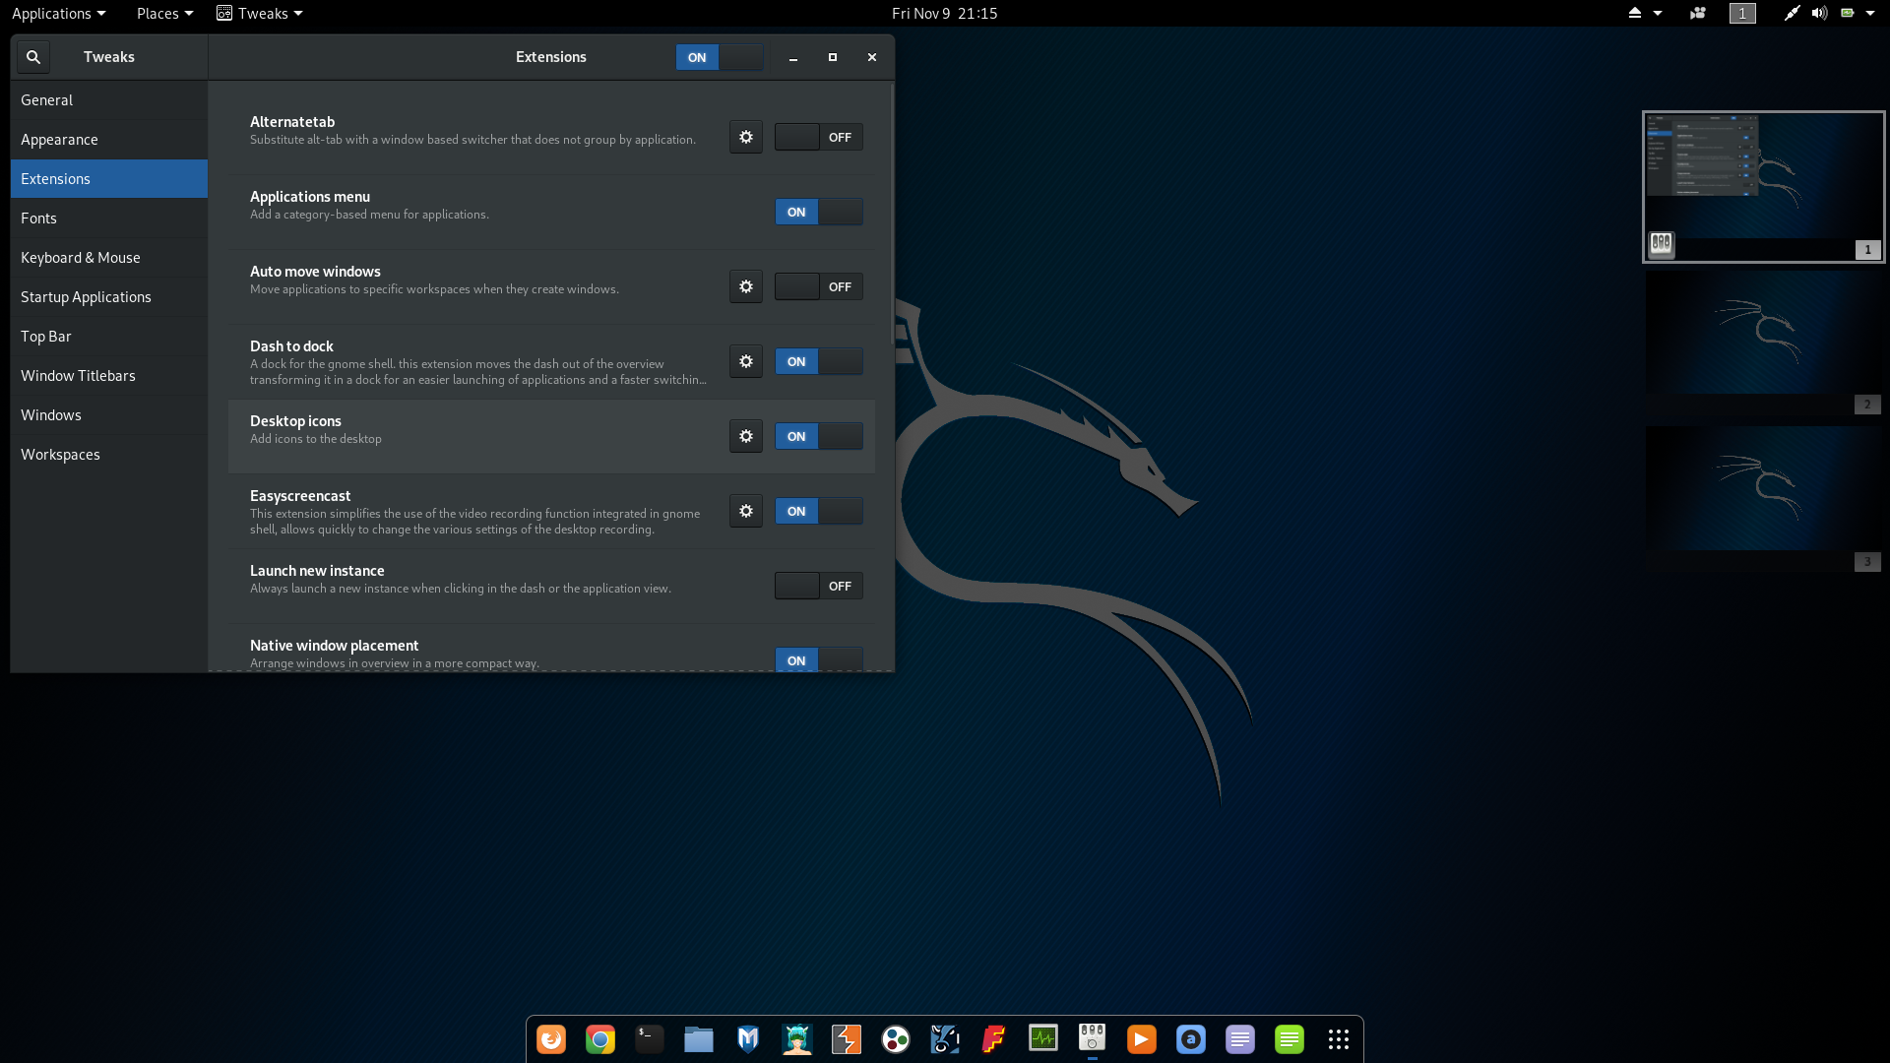Toggle the Native window placement switch
The image size is (1890, 1063).
click(819, 659)
